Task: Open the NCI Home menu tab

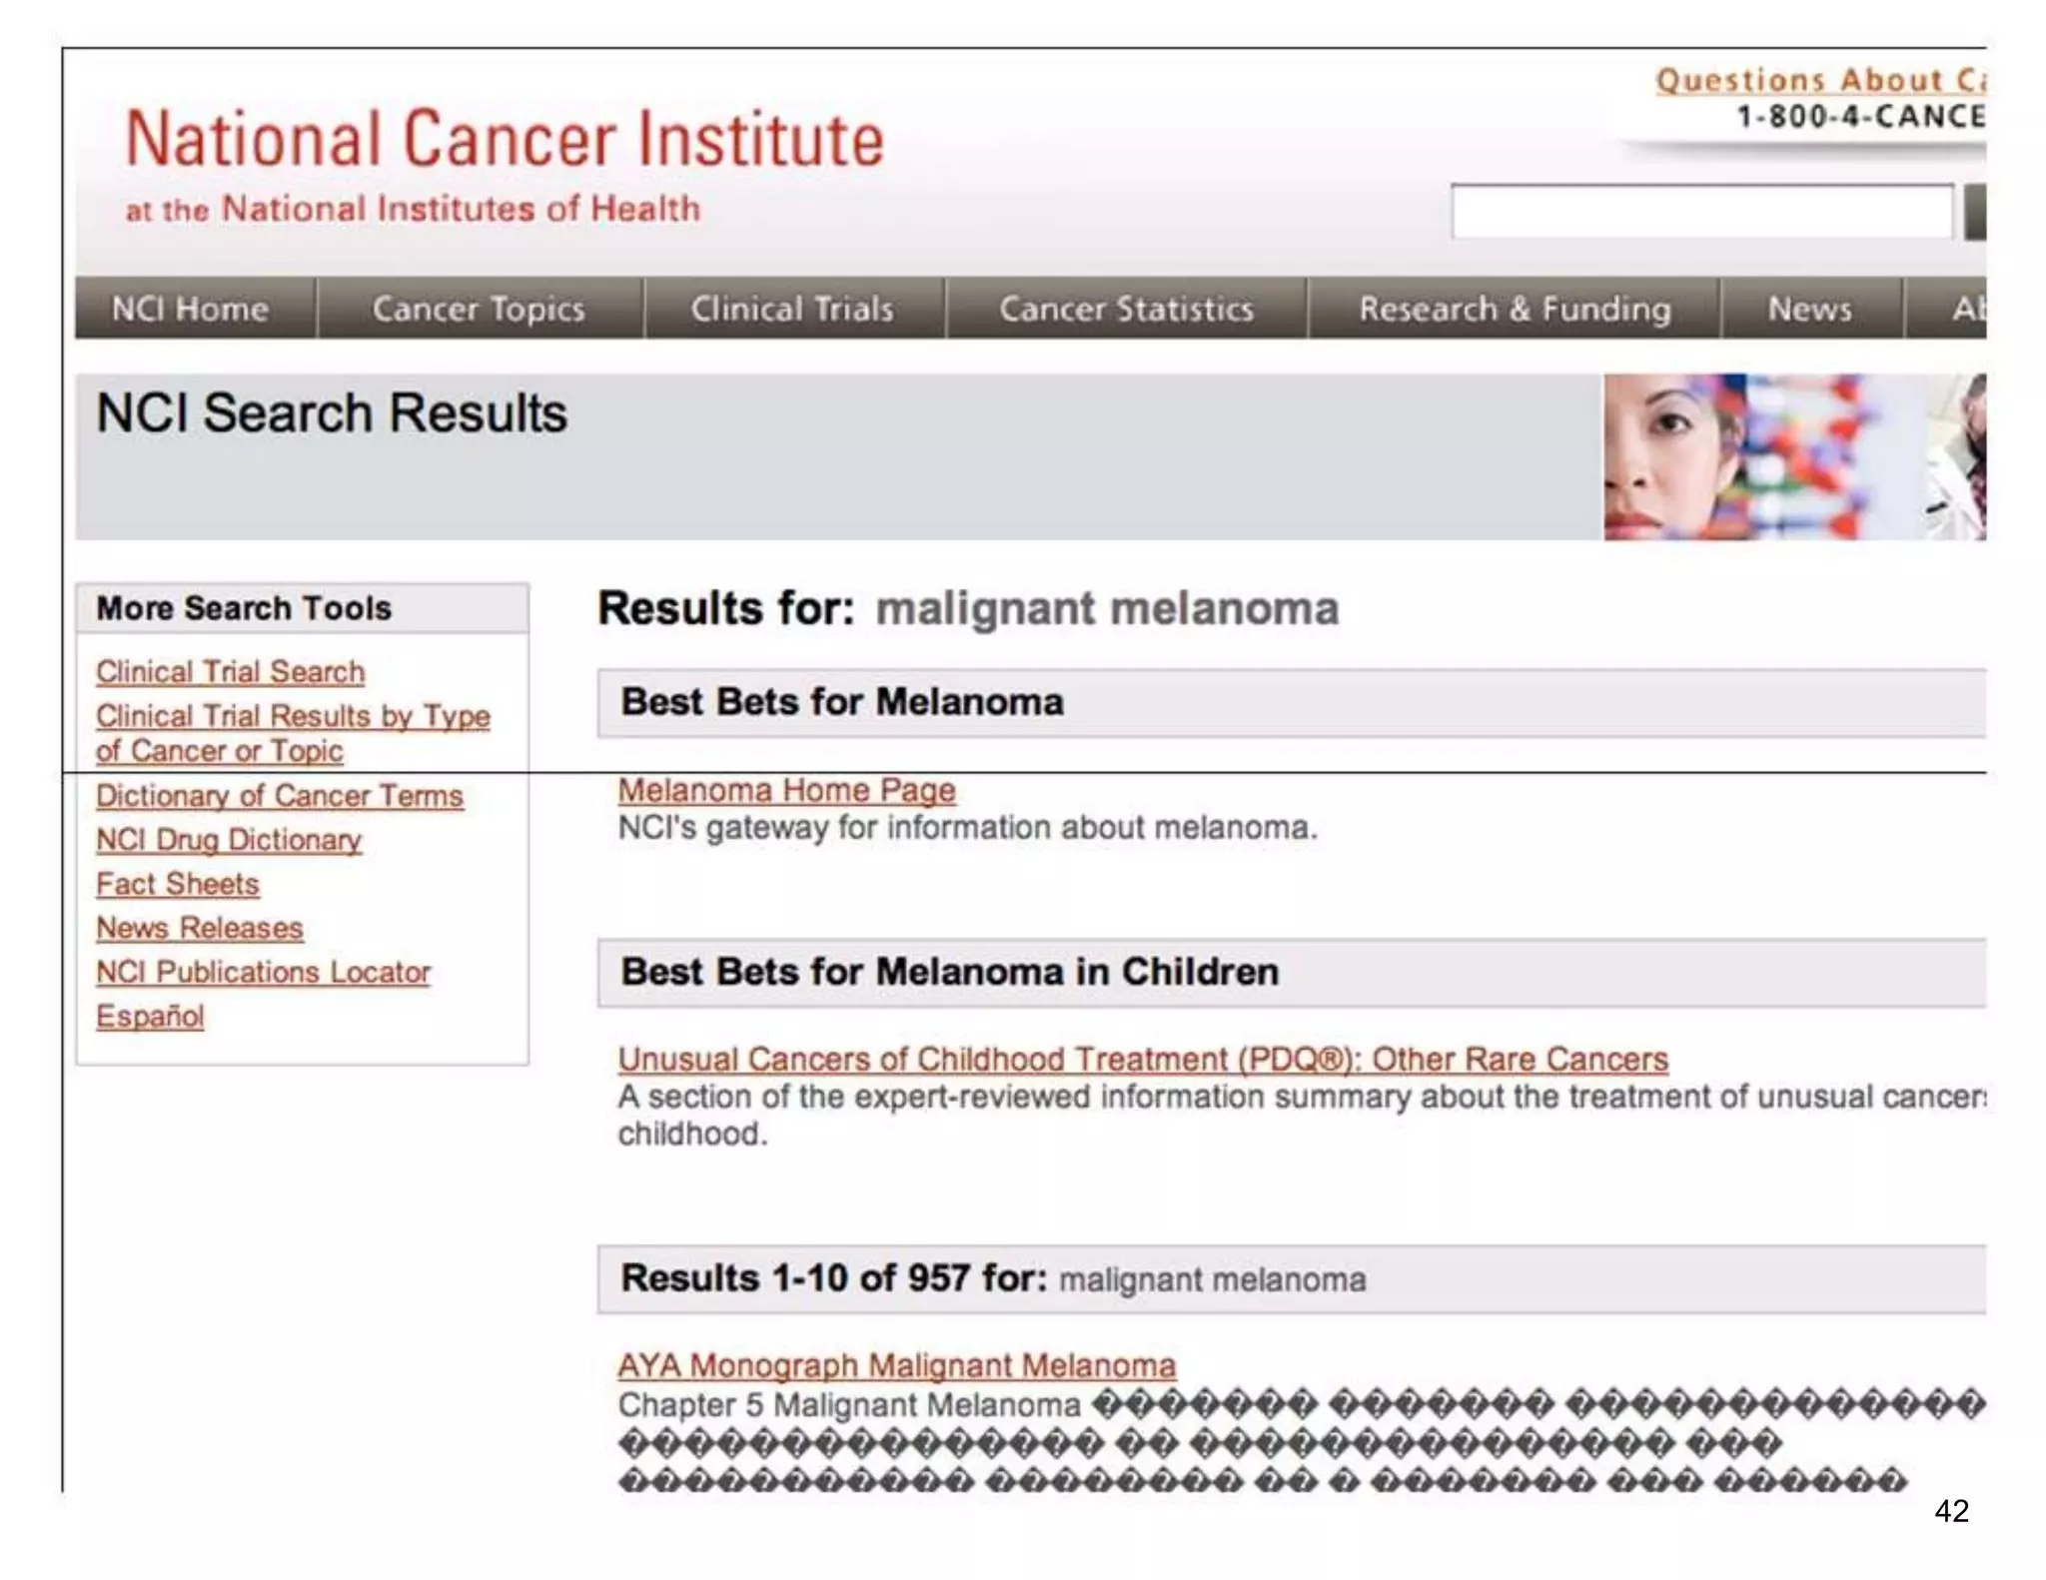Action: [192, 309]
